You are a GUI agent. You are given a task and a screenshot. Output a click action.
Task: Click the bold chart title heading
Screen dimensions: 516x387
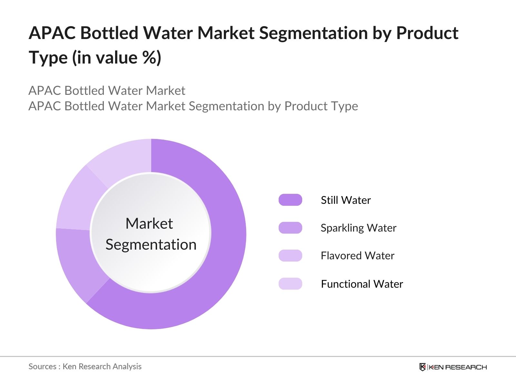243,45
